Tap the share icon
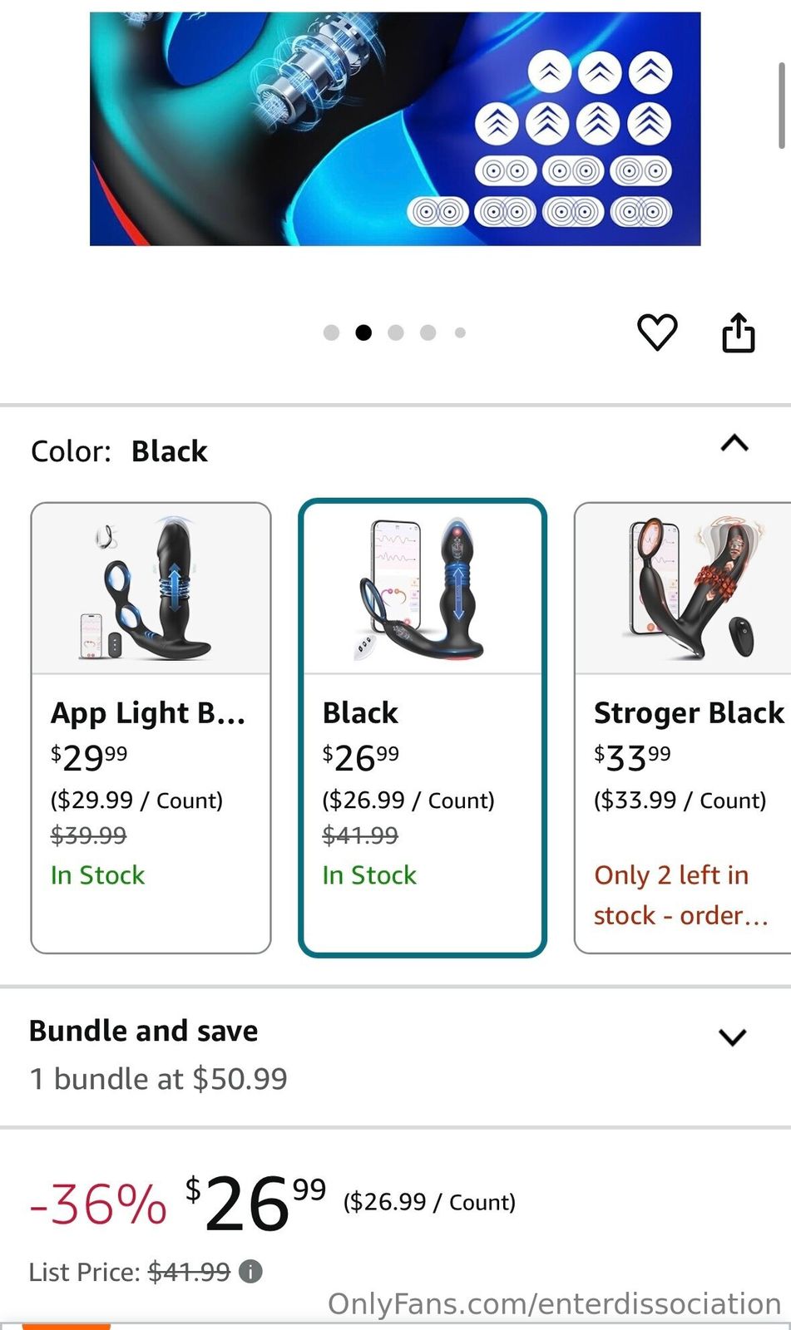The width and height of the screenshot is (791, 1330). [738, 332]
